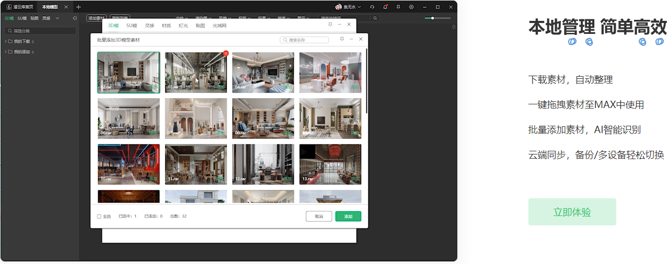Click 我的下载 folder icon
Image resolution: width=668 pixels, height=264 pixels.
pos(10,41)
